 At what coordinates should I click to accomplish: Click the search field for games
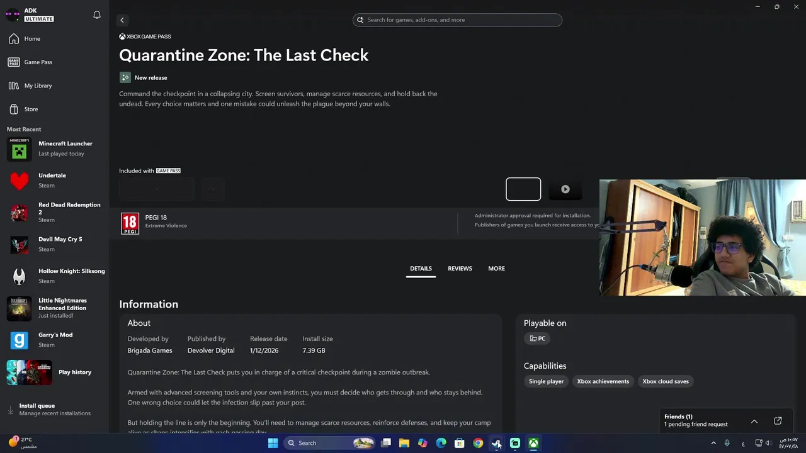point(457,20)
